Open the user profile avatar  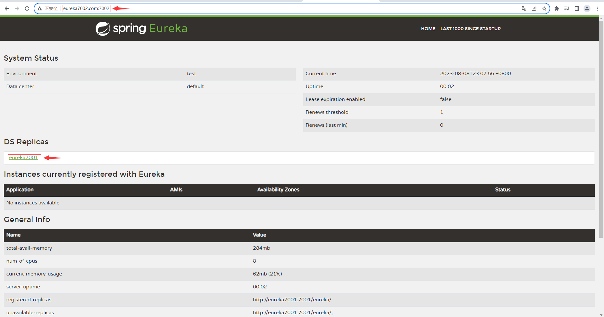(x=587, y=8)
